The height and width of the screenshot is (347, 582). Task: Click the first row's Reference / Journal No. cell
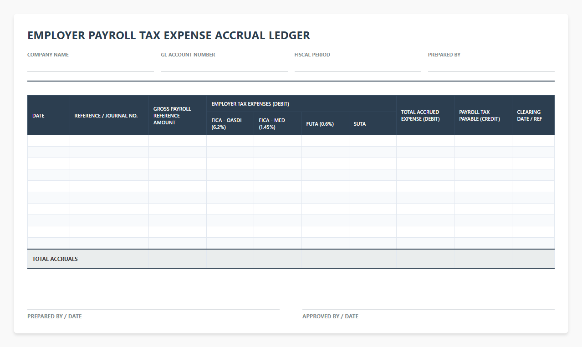click(109, 141)
